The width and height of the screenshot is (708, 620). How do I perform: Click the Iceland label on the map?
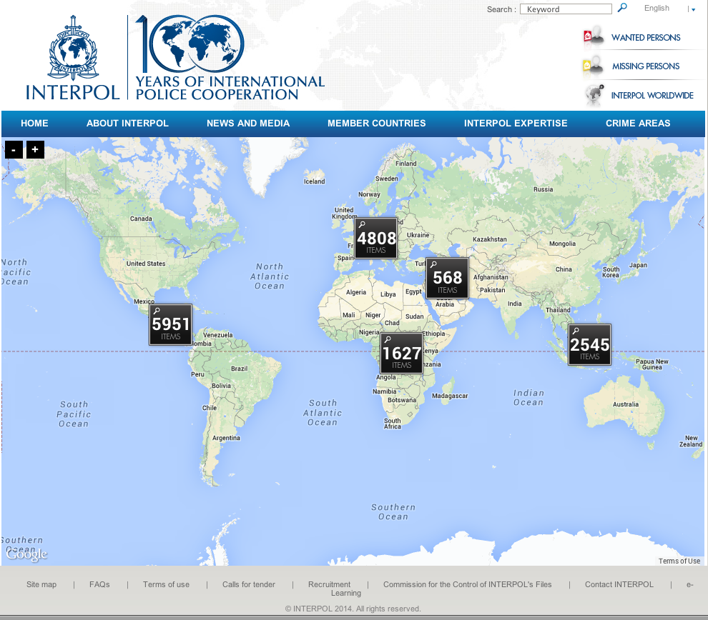(314, 181)
